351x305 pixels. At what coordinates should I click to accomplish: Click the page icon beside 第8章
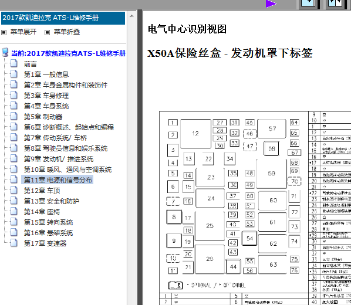(14, 148)
